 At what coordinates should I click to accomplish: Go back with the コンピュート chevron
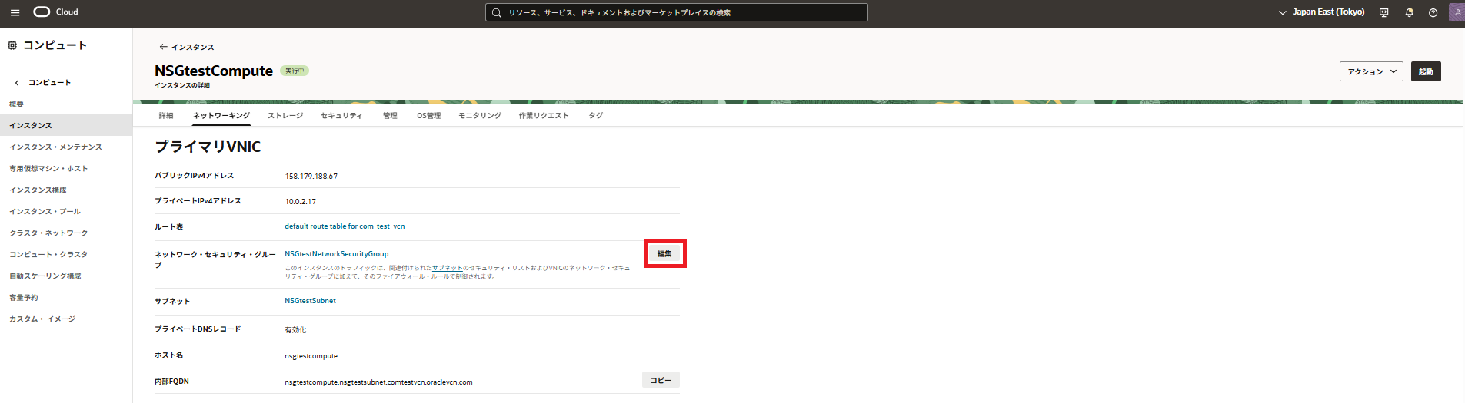(17, 82)
